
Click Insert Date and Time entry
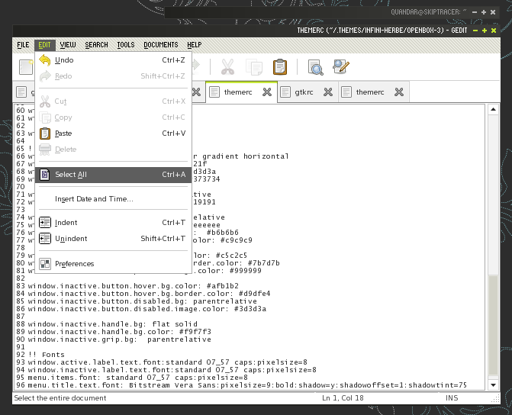click(113, 199)
